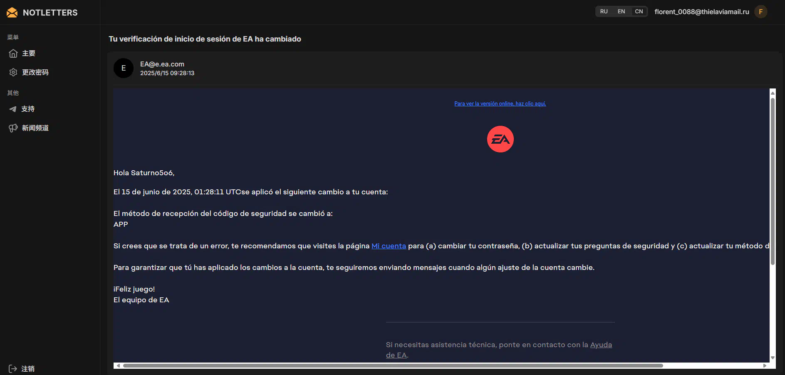This screenshot has height=375, width=785.
Task: Click the megaphone icon beside 新闻频道
Action: [13, 128]
